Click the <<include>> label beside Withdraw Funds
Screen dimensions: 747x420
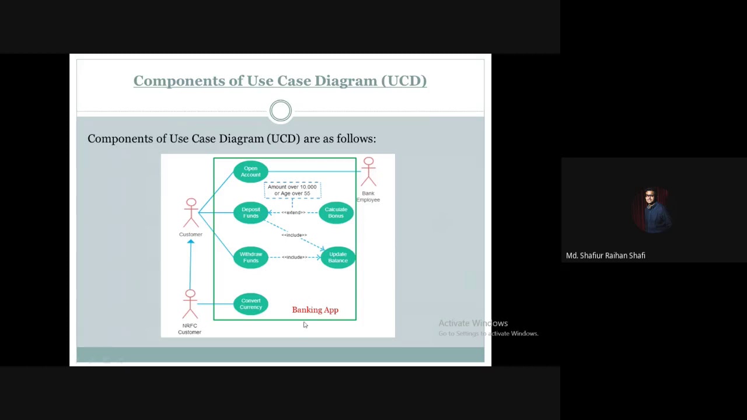pos(294,257)
